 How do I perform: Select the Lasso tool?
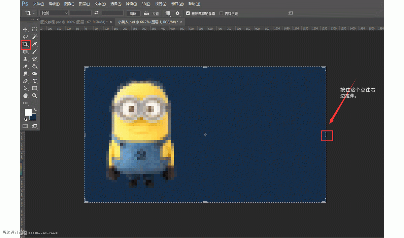click(25, 37)
